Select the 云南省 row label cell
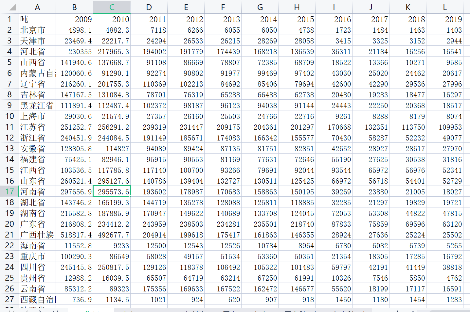This screenshot has width=470, height=312. (37, 289)
